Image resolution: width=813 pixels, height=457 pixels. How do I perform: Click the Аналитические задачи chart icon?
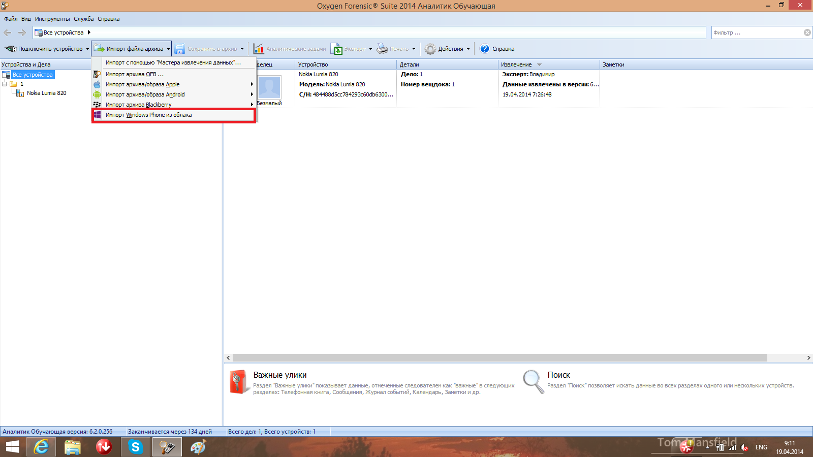coord(259,49)
